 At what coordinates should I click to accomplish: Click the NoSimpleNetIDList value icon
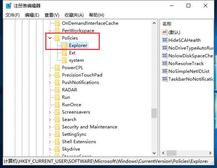[165, 71]
